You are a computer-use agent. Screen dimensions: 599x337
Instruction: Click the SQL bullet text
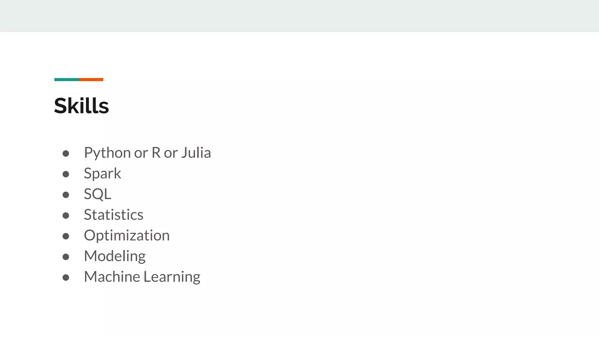97,194
